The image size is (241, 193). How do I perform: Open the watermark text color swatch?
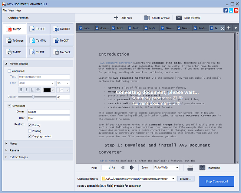(x=49, y=90)
